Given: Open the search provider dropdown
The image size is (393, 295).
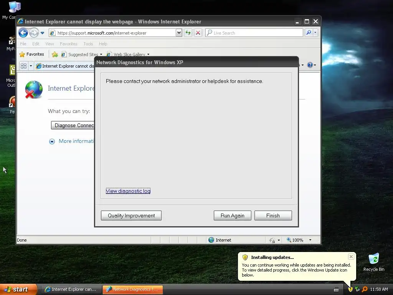Looking at the screenshot, I should pos(315,33).
